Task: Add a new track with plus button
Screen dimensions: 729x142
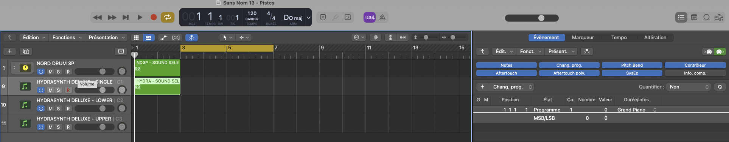Action: (x=10, y=51)
